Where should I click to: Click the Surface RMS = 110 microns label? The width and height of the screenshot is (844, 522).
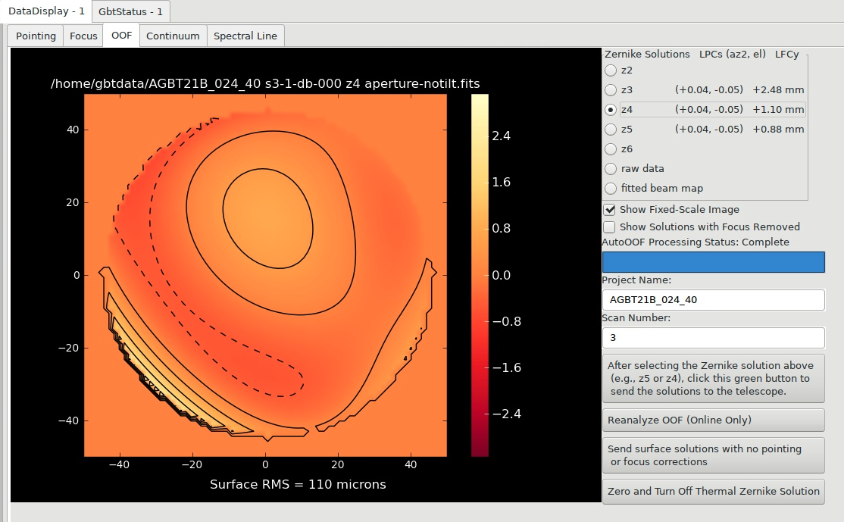[x=298, y=484]
